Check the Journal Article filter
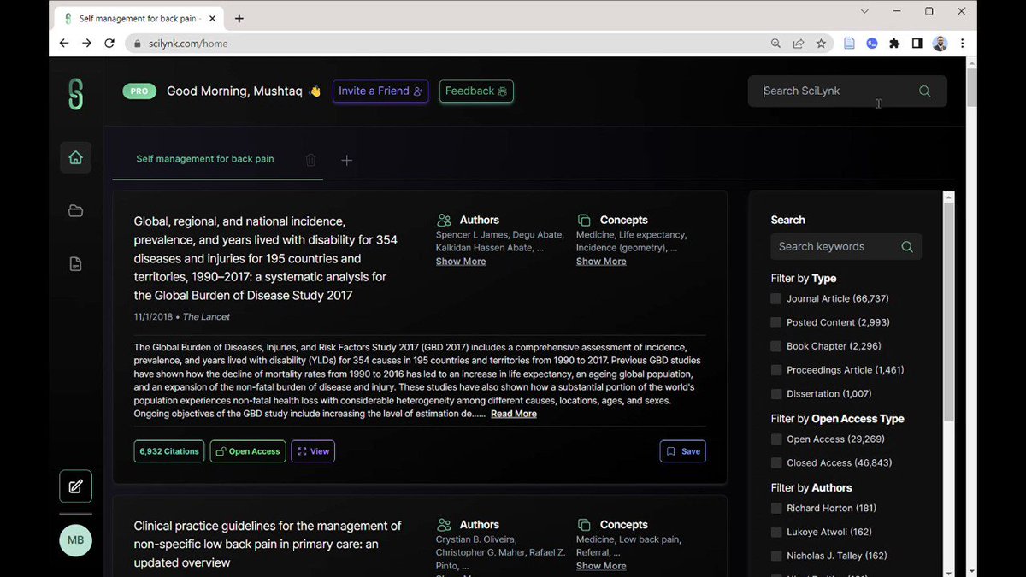The height and width of the screenshot is (577, 1026). tap(776, 299)
